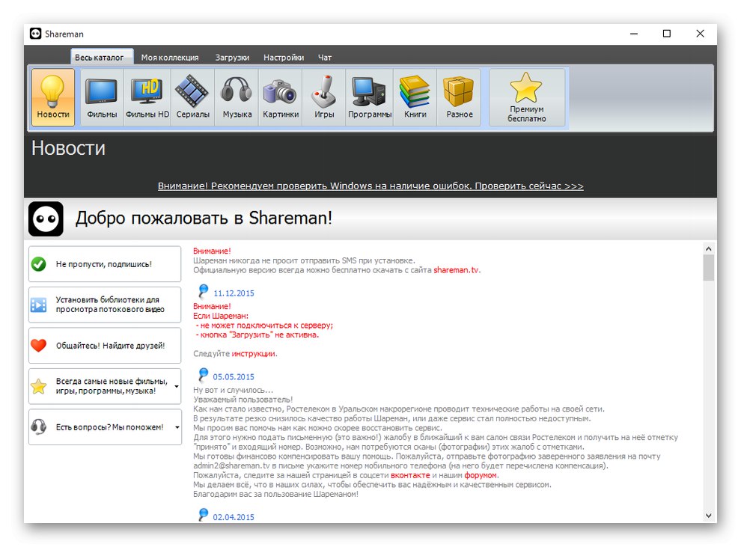The width and height of the screenshot is (741, 547).
Task: Open the Картинки camera icon
Action: pos(281,97)
